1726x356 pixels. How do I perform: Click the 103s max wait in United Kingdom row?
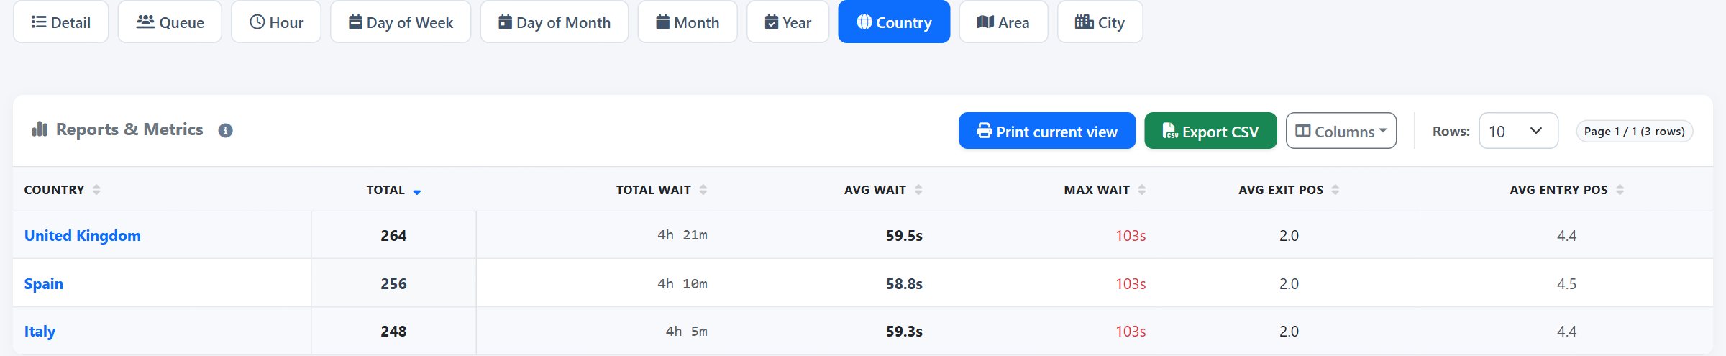tap(1131, 236)
